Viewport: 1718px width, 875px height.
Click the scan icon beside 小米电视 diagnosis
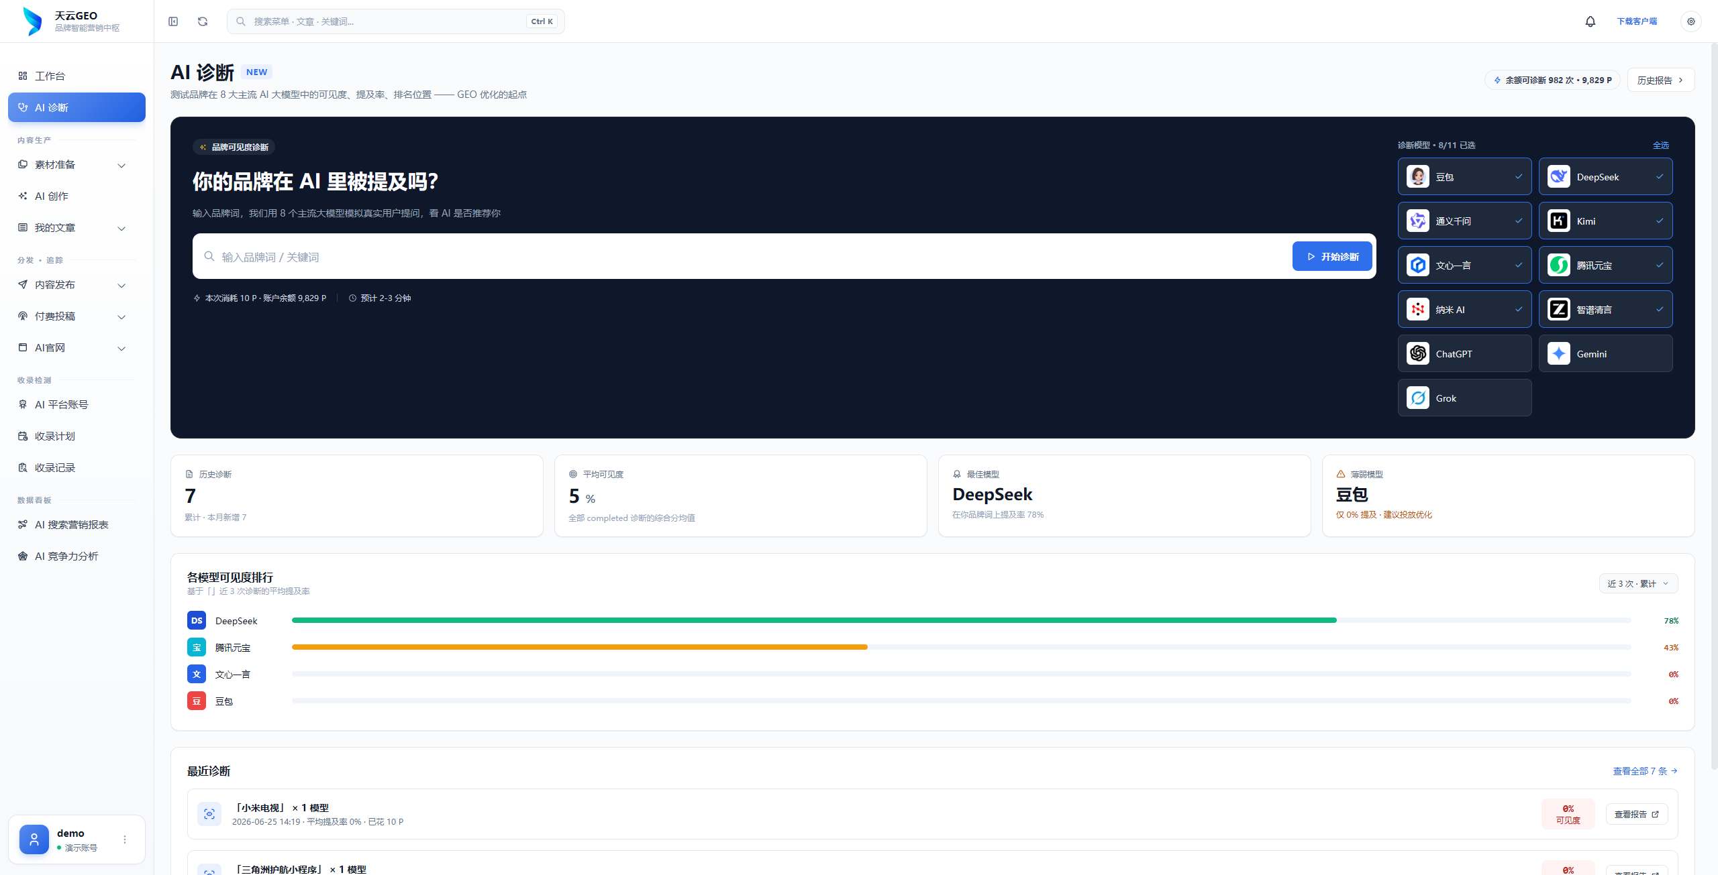click(209, 814)
